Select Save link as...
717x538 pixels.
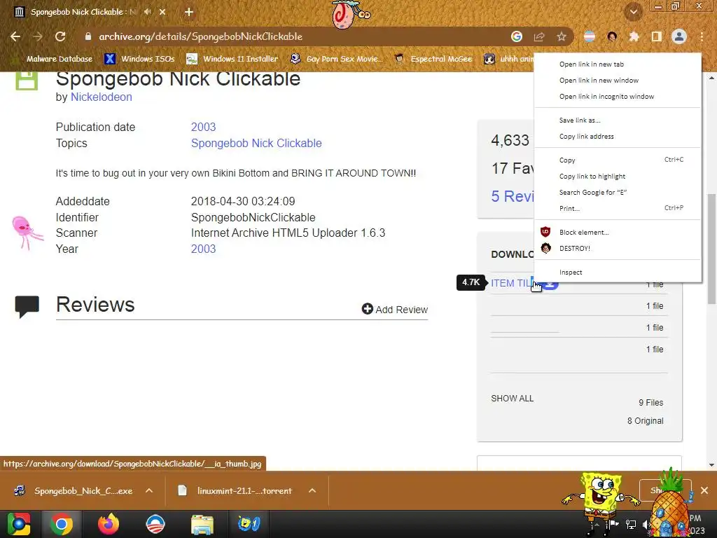tap(618, 120)
